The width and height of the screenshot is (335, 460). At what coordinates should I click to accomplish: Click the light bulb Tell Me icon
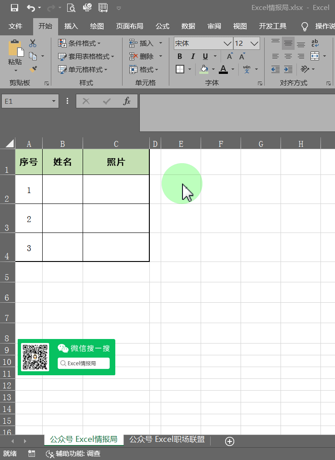click(x=305, y=27)
